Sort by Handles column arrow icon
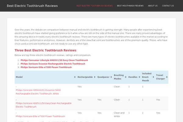Image resolution: width=183 pixels, height=122 pixels. tap(139, 77)
